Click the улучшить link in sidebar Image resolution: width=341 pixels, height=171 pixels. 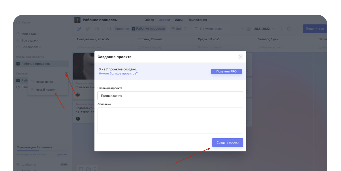tap(62, 155)
